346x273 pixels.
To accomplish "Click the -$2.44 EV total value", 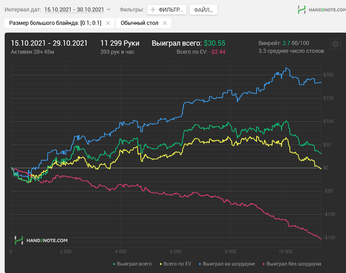I will [217, 52].
